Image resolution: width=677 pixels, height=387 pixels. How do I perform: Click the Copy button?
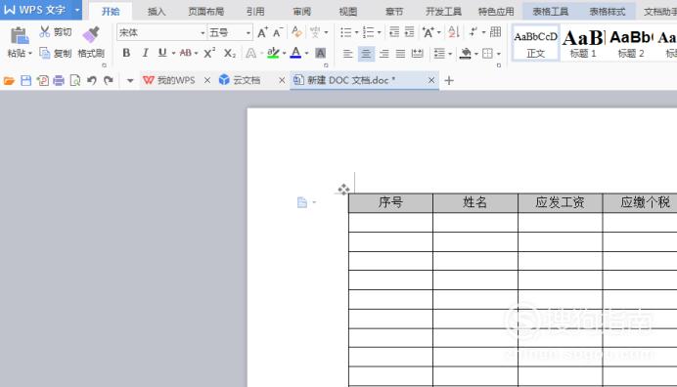pos(55,53)
